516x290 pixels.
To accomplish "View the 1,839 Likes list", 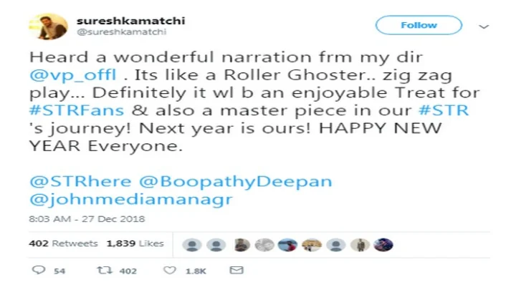I will [x=135, y=243].
